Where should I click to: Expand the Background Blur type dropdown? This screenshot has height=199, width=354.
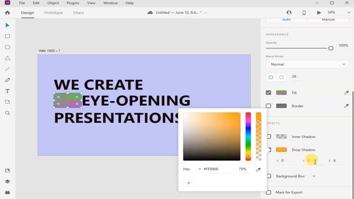[x=314, y=176]
